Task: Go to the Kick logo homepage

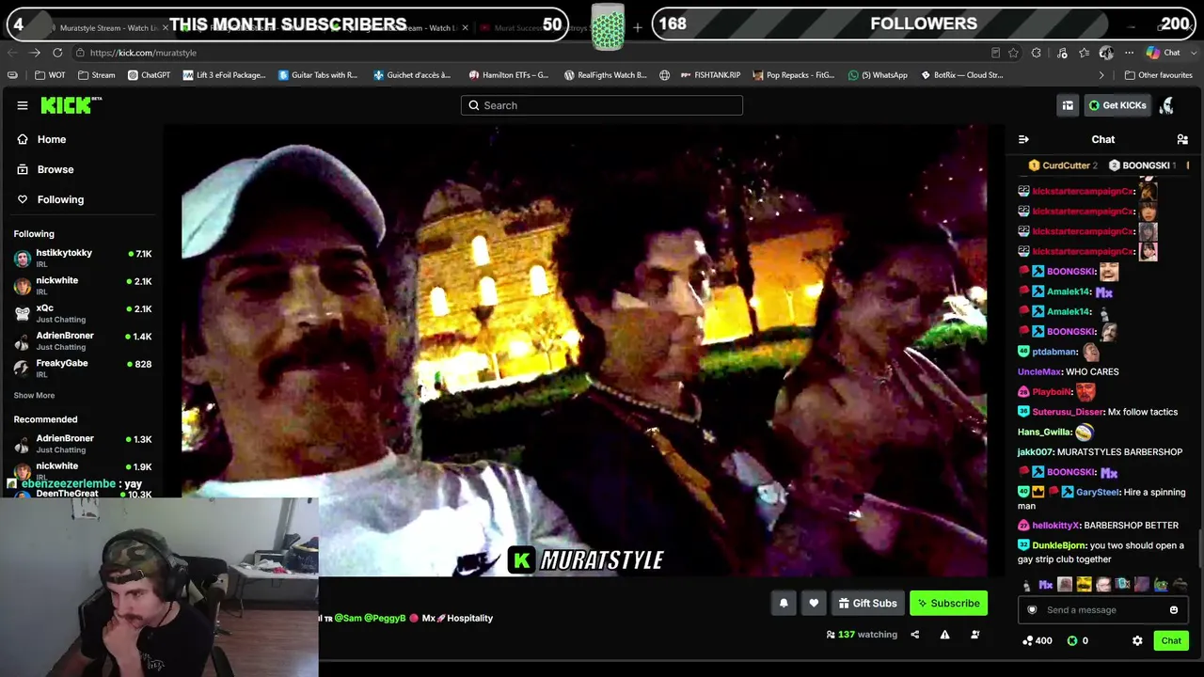Action: 71,105
